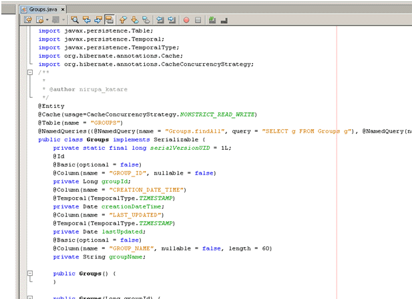Click import javax.persistence.Table line
412x299 pixels.
95,31
